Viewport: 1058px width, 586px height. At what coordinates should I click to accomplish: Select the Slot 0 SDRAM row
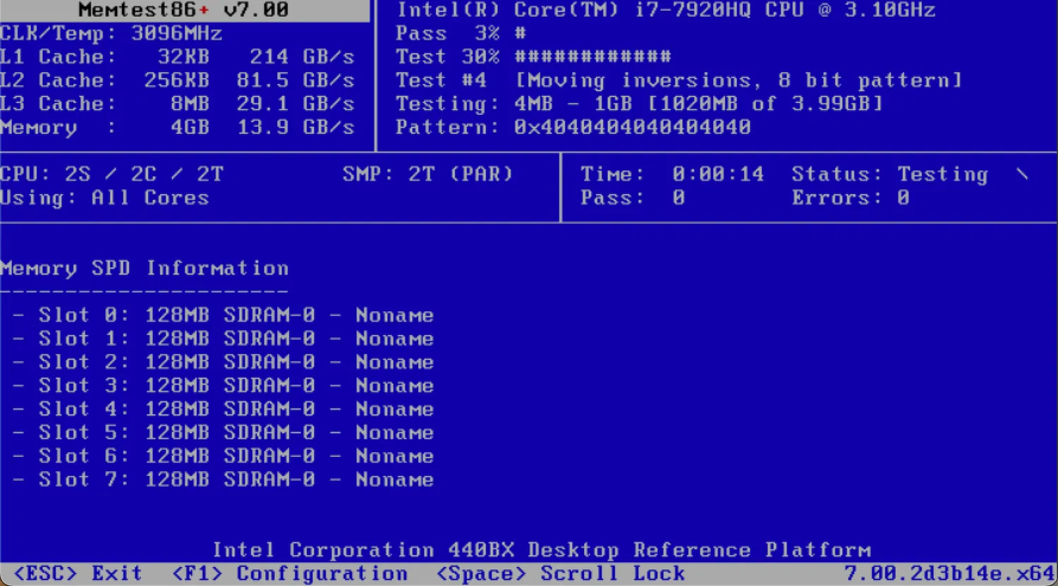point(223,315)
